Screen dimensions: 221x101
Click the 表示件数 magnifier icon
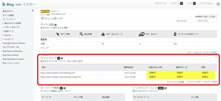tap(81, 34)
